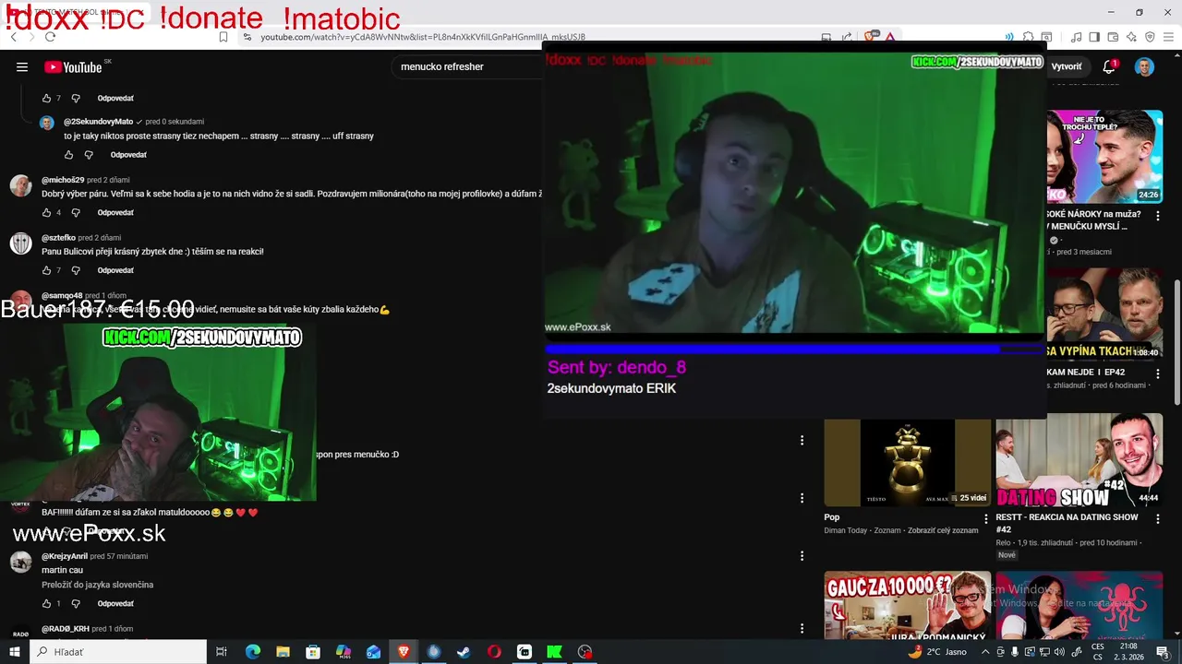Click the address bar URL
1182x664 pixels.
point(423,37)
